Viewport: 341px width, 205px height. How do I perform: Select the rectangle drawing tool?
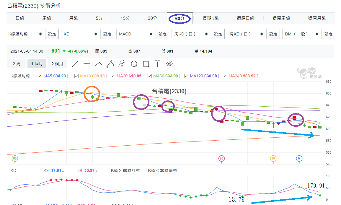coord(146,64)
